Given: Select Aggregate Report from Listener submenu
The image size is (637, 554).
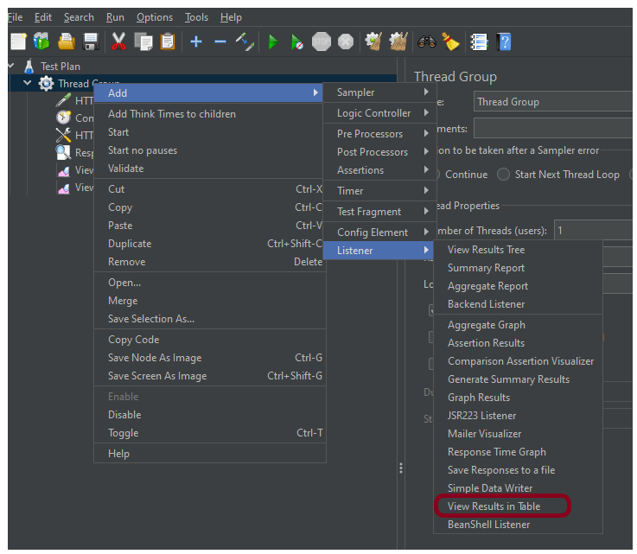Looking at the screenshot, I should pyautogui.click(x=487, y=286).
